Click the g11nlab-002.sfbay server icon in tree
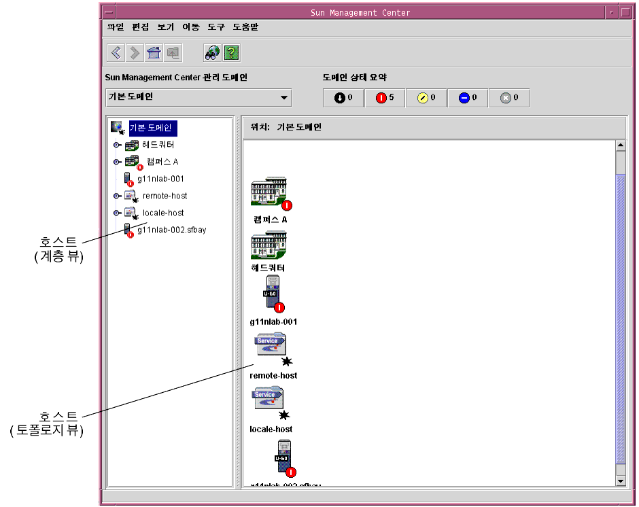639x507 pixels. point(128,230)
